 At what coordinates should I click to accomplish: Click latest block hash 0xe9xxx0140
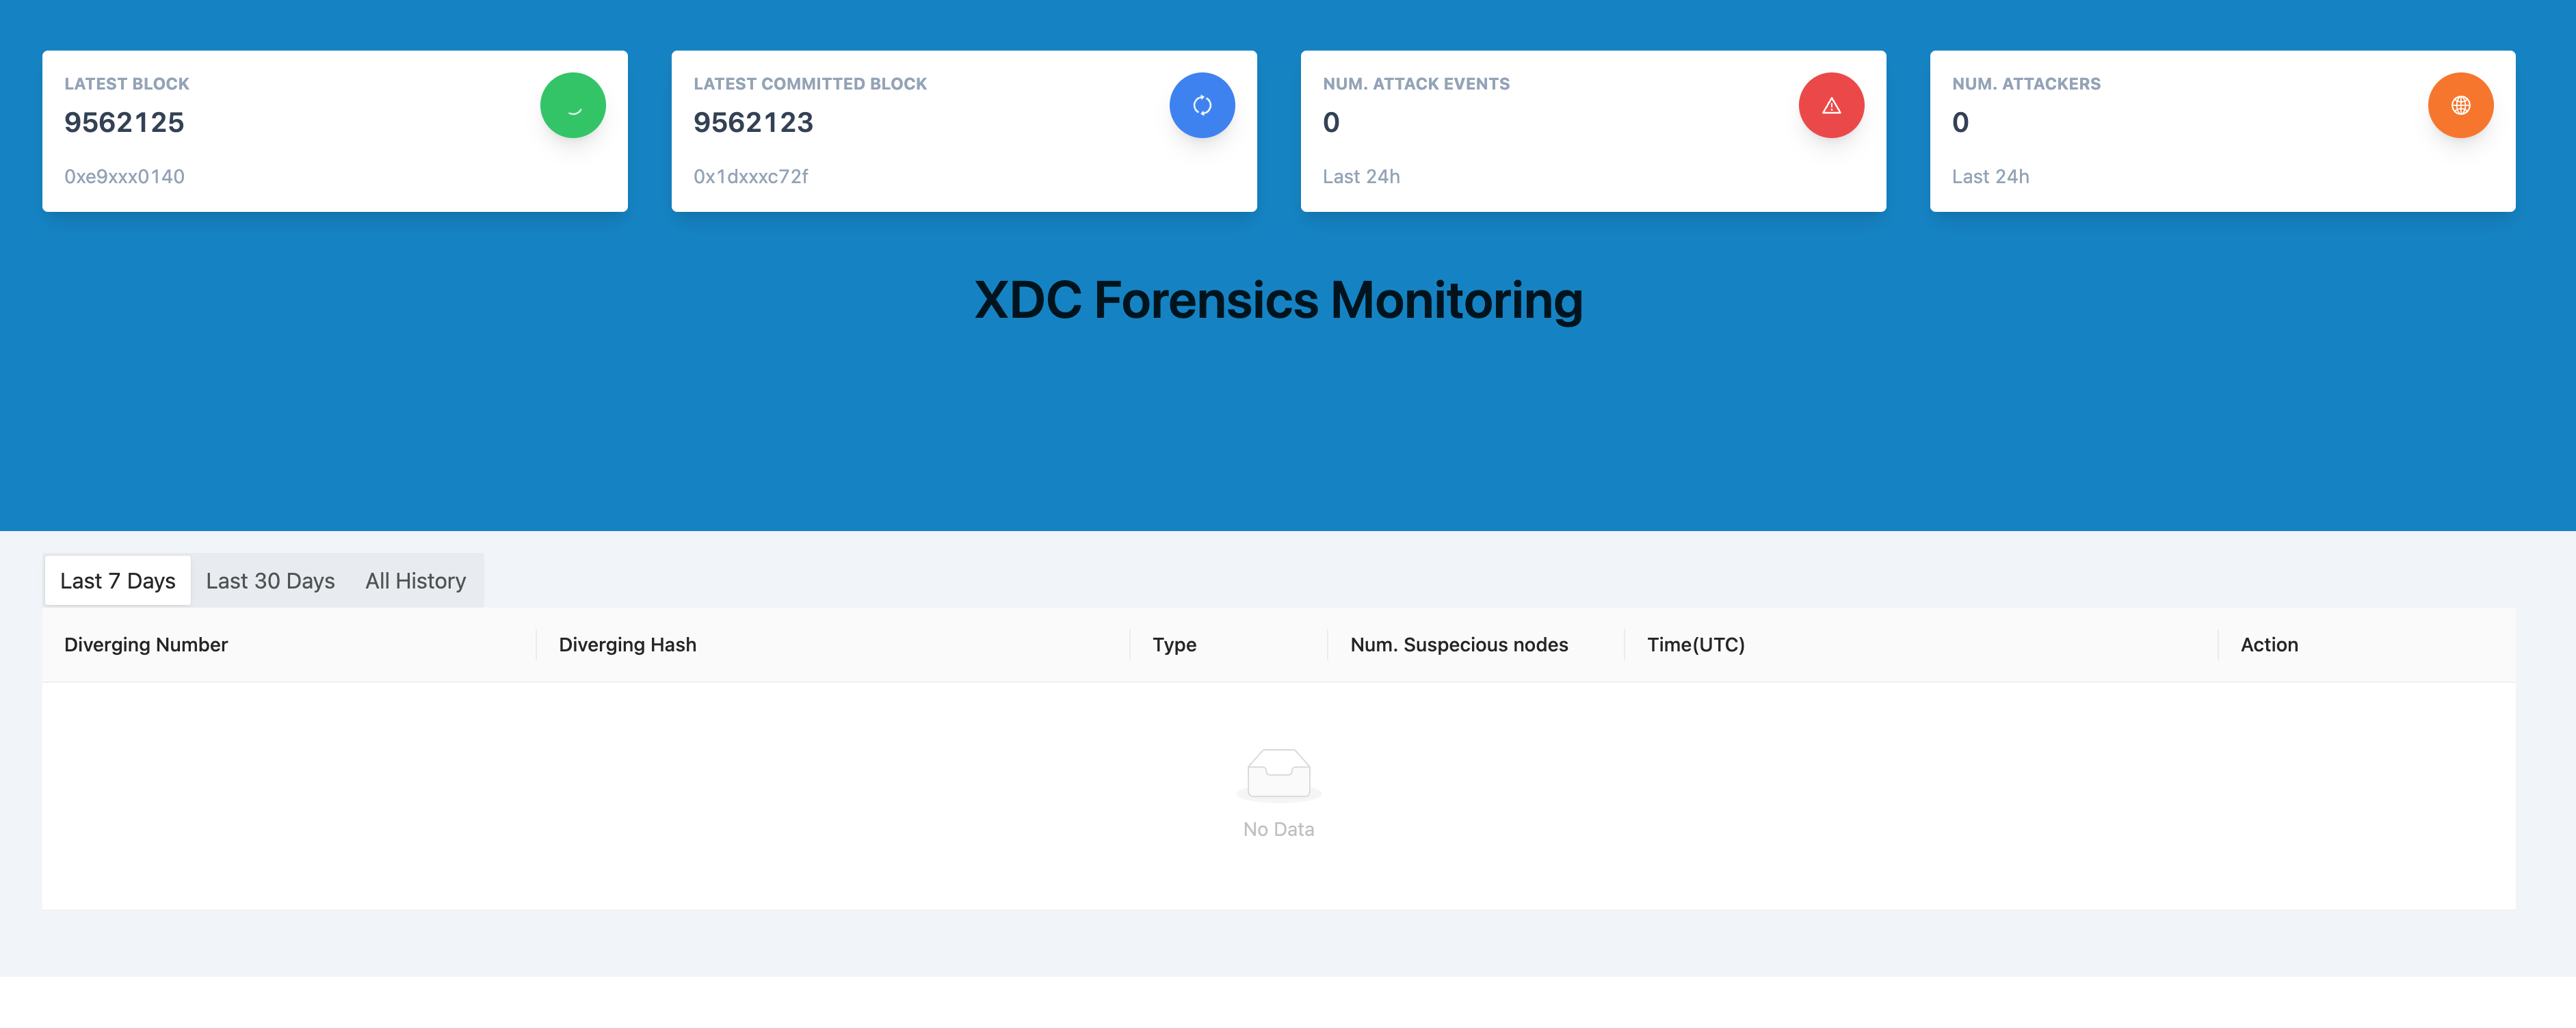click(x=124, y=177)
